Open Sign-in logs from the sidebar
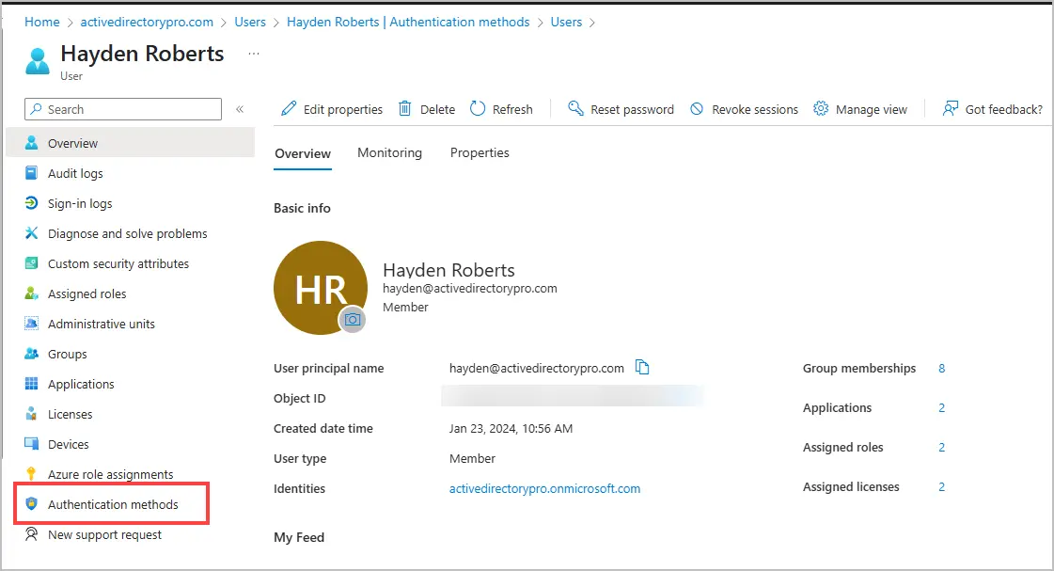The image size is (1054, 571). 80,203
